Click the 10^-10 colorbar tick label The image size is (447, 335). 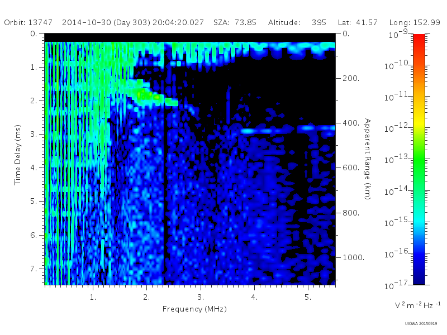[397, 65]
